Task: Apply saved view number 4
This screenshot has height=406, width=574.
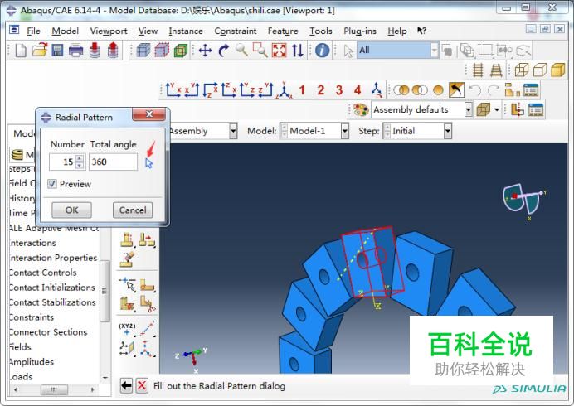Action: 358,90
